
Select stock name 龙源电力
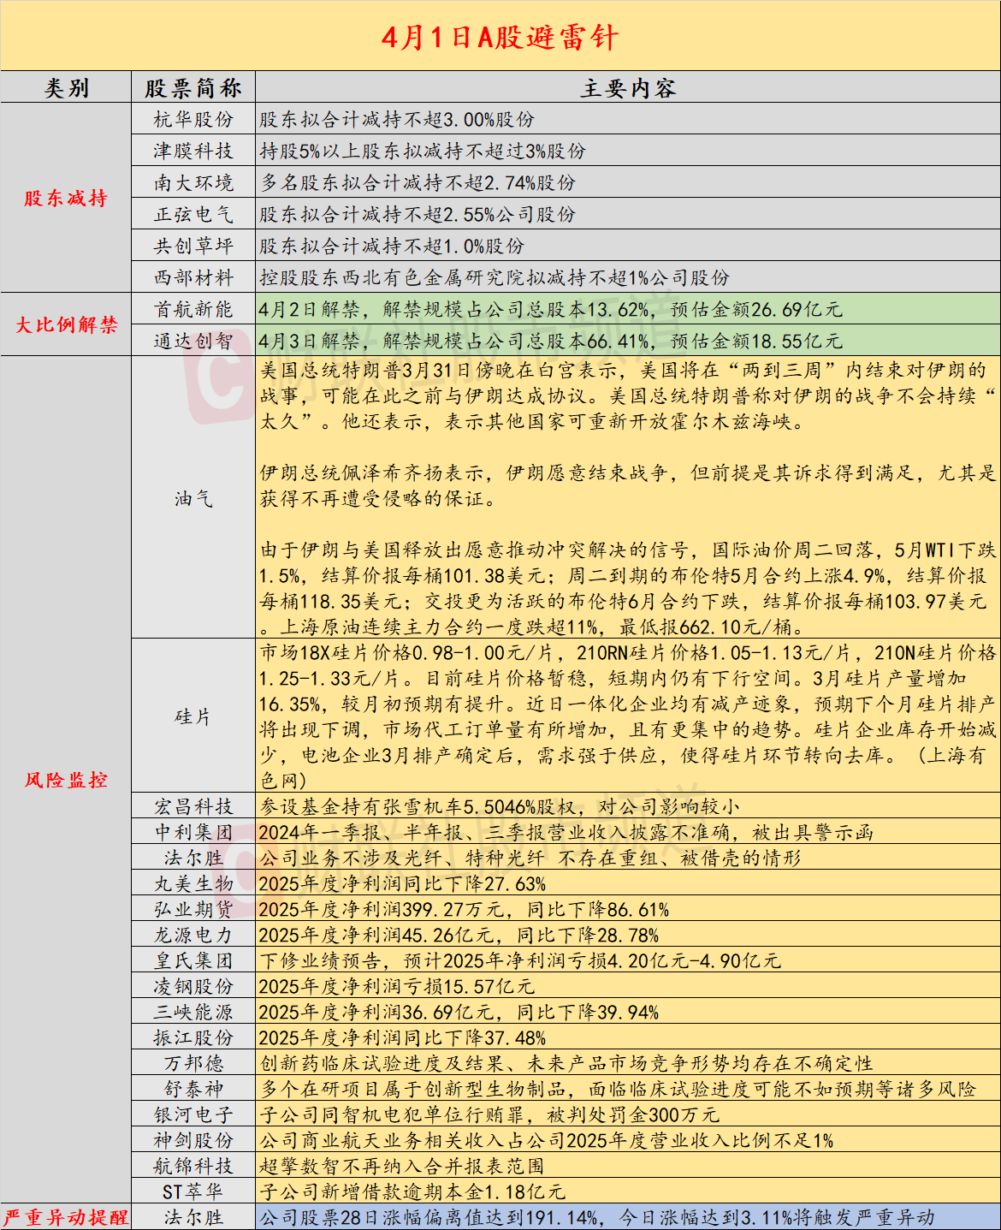193,935
